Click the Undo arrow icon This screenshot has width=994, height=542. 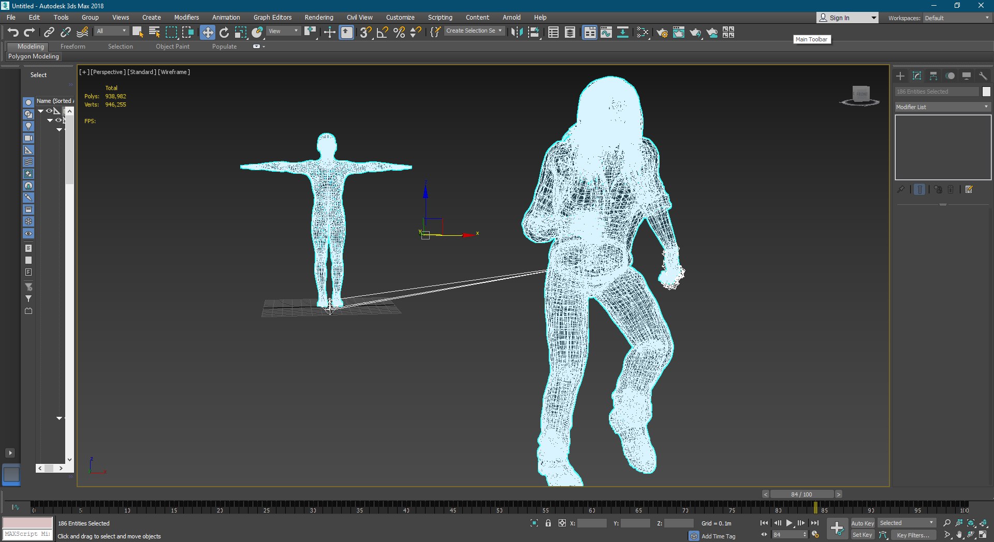click(x=13, y=33)
